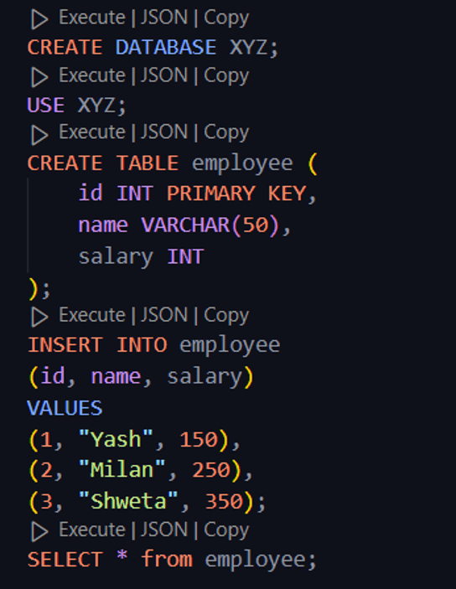This screenshot has height=589, width=456.
Task: Click the run triangle above CREATE TABLE
Action: point(39,135)
